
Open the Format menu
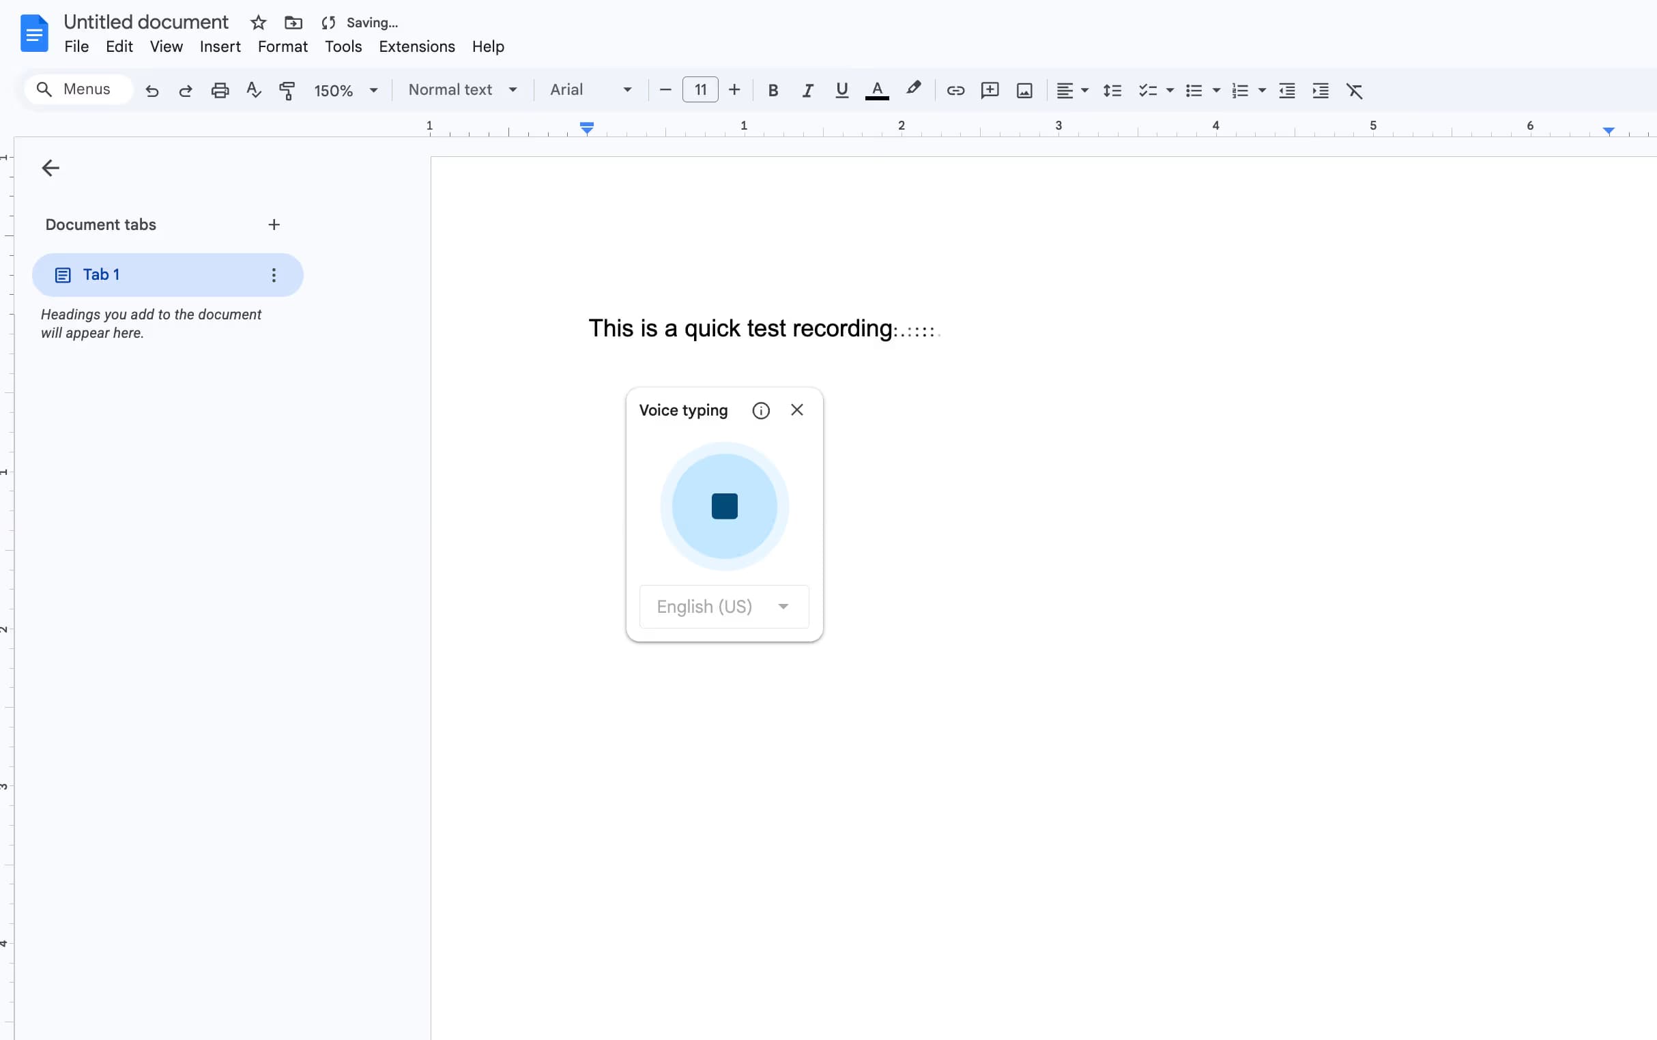coord(283,47)
